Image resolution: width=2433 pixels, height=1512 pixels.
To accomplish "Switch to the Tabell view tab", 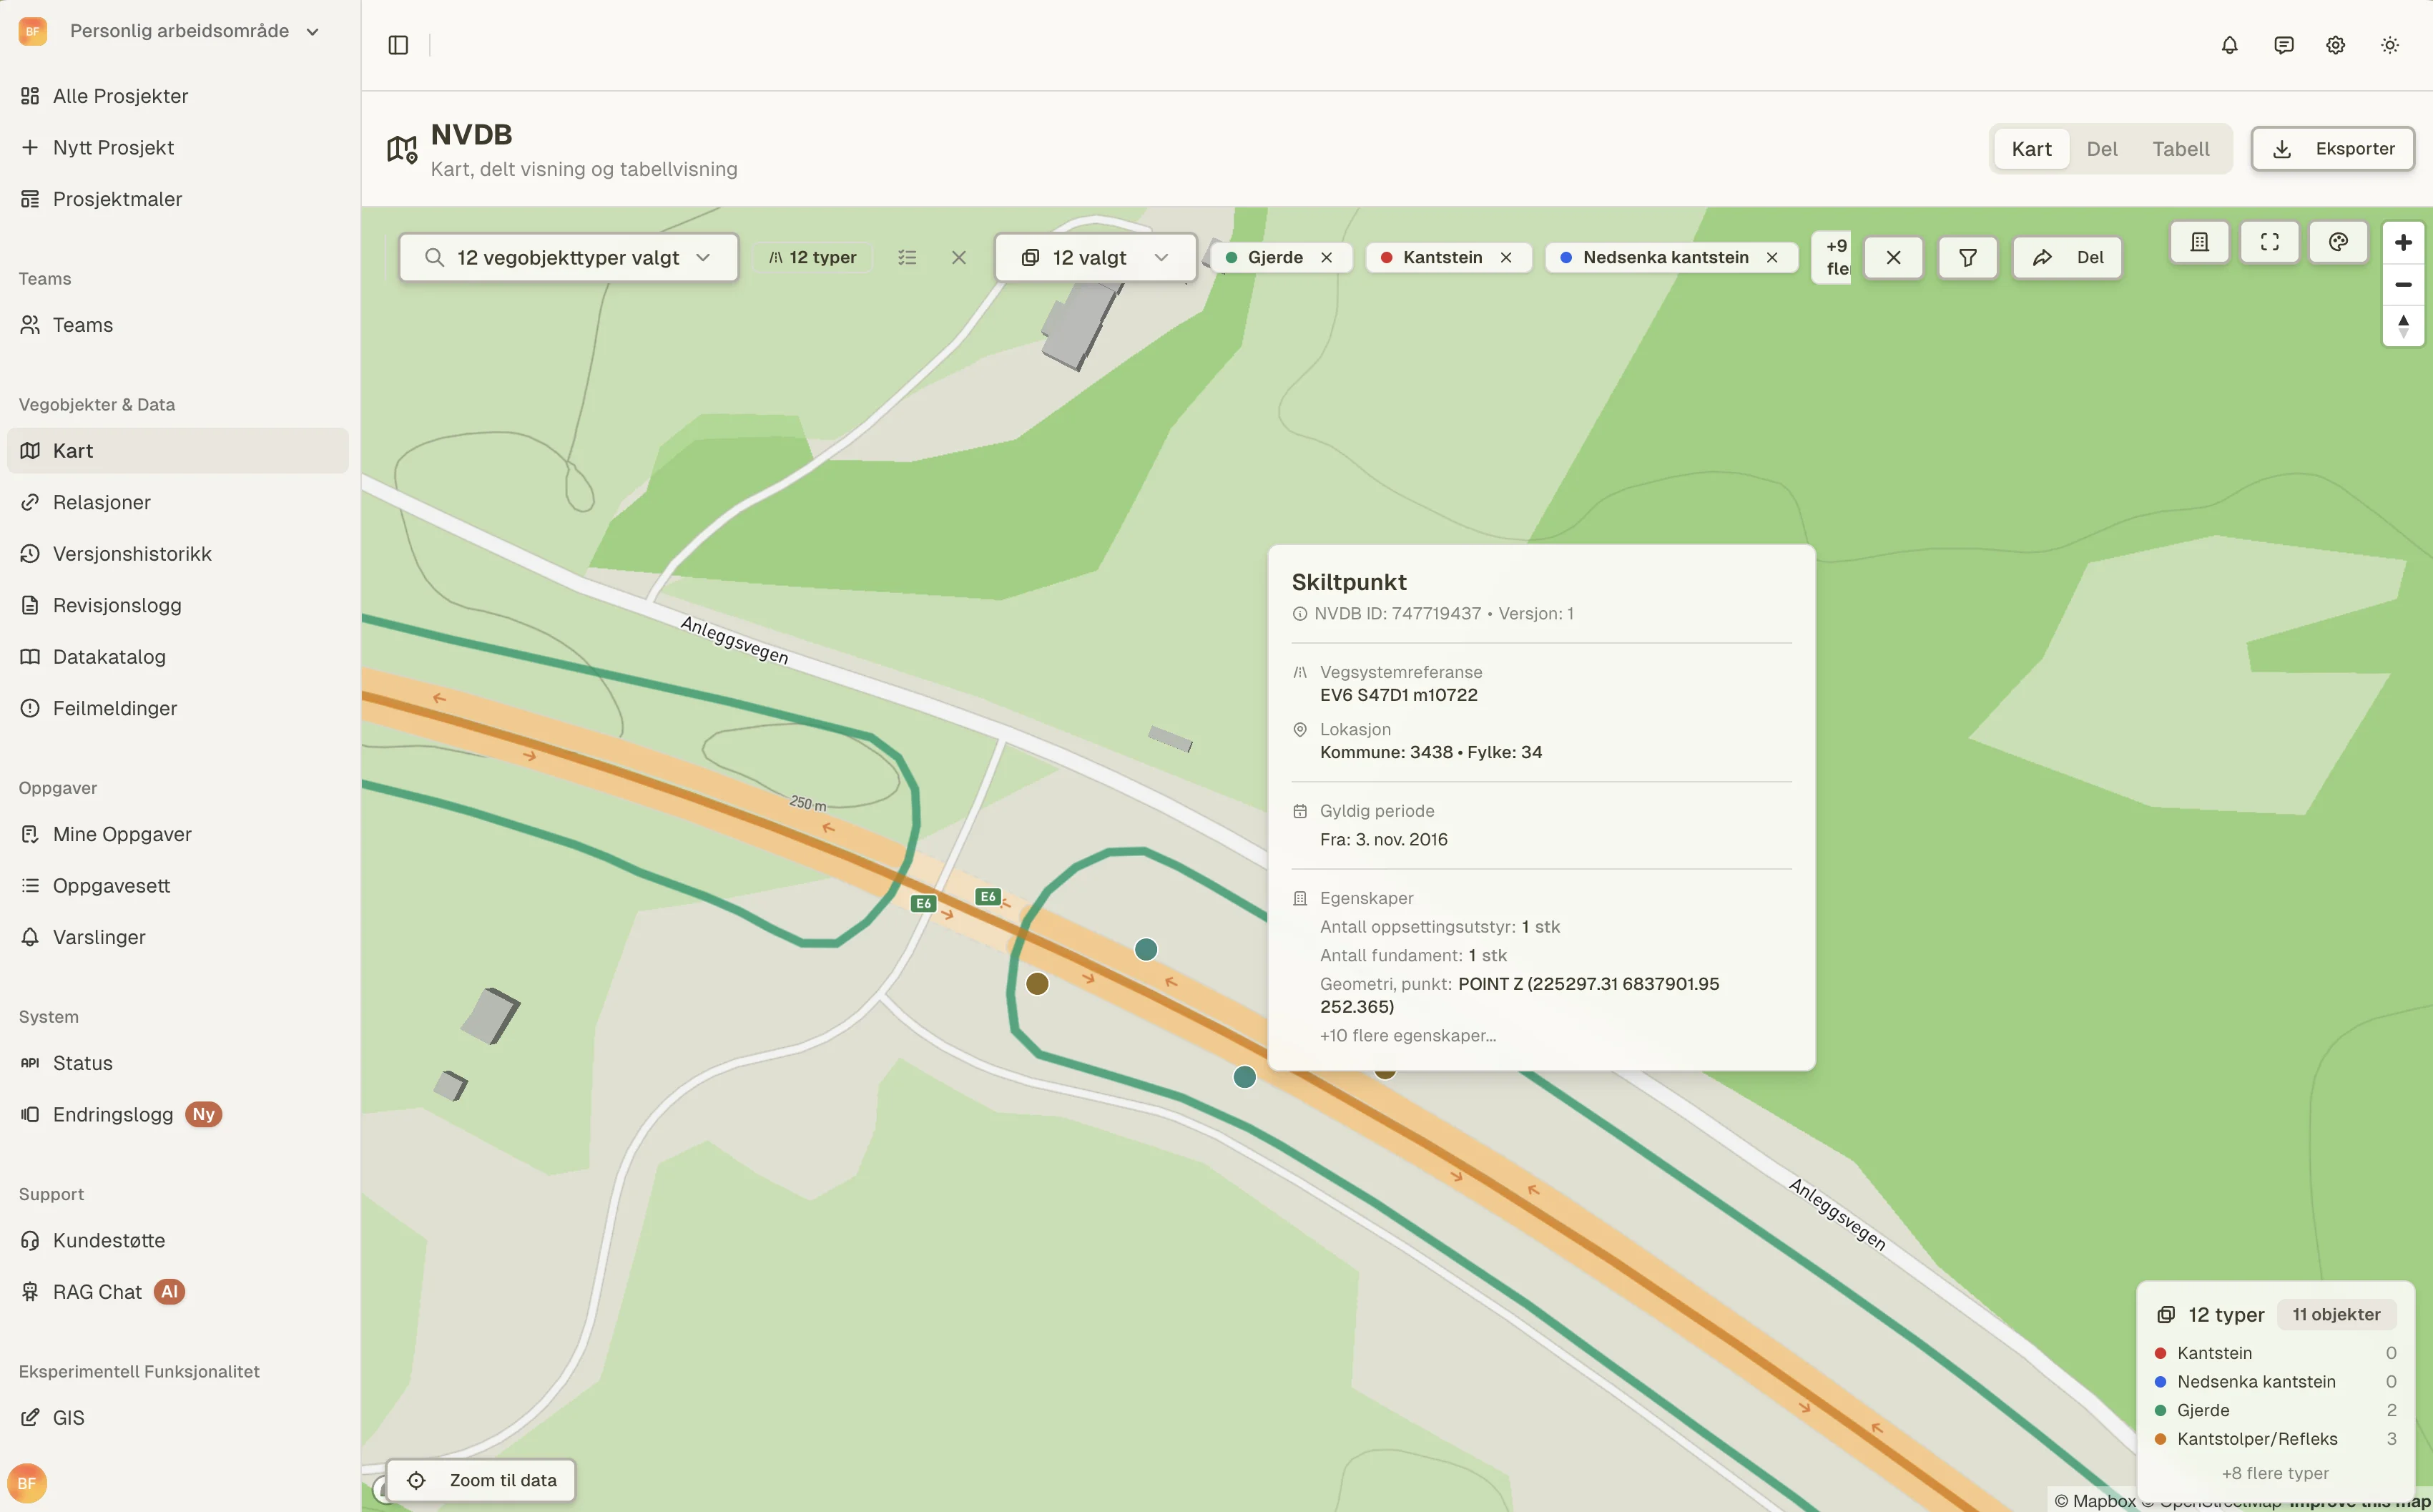I will tap(2180, 149).
